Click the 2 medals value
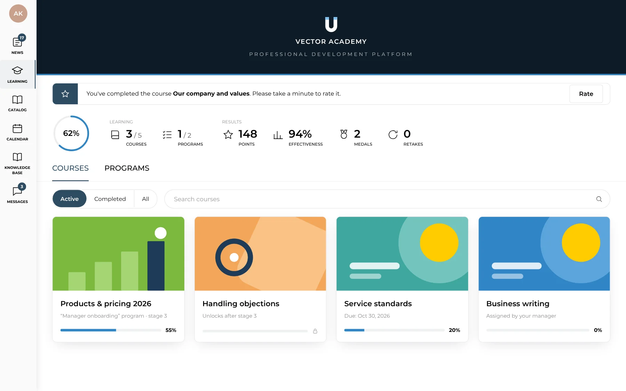This screenshot has height=391, width=626. [x=357, y=134]
